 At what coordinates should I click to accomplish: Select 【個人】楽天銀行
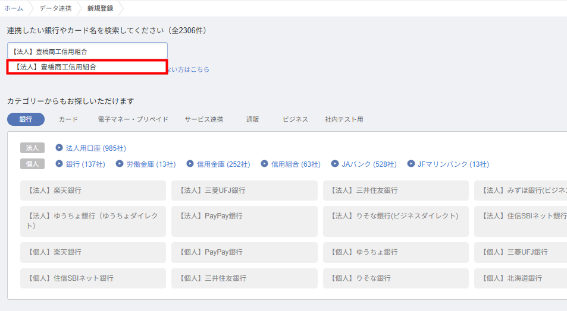pos(93,252)
